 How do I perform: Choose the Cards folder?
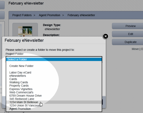click(54, 79)
